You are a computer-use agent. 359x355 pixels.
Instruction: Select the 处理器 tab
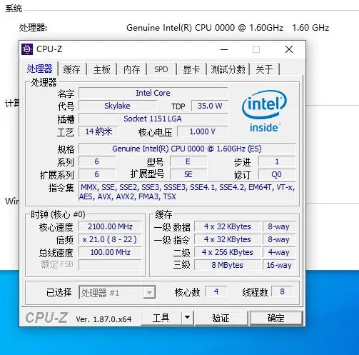click(39, 69)
